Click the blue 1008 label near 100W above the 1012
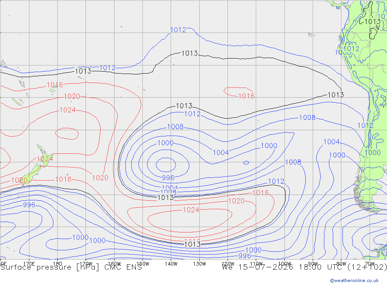This screenshot has height=284, width=387. (x=293, y=162)
